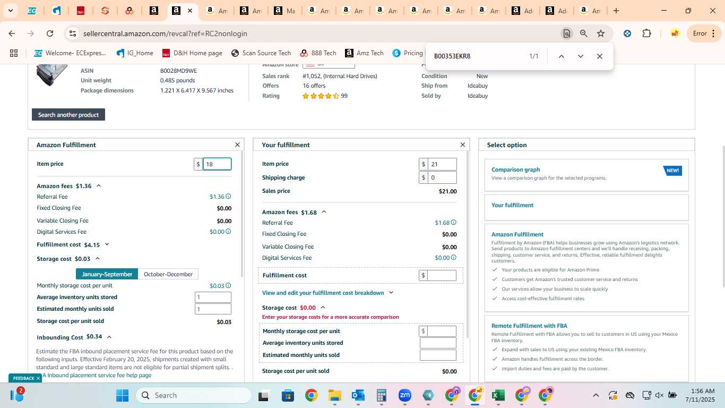
Task: Open Excel from the taskbar
Action: point(498,395)
